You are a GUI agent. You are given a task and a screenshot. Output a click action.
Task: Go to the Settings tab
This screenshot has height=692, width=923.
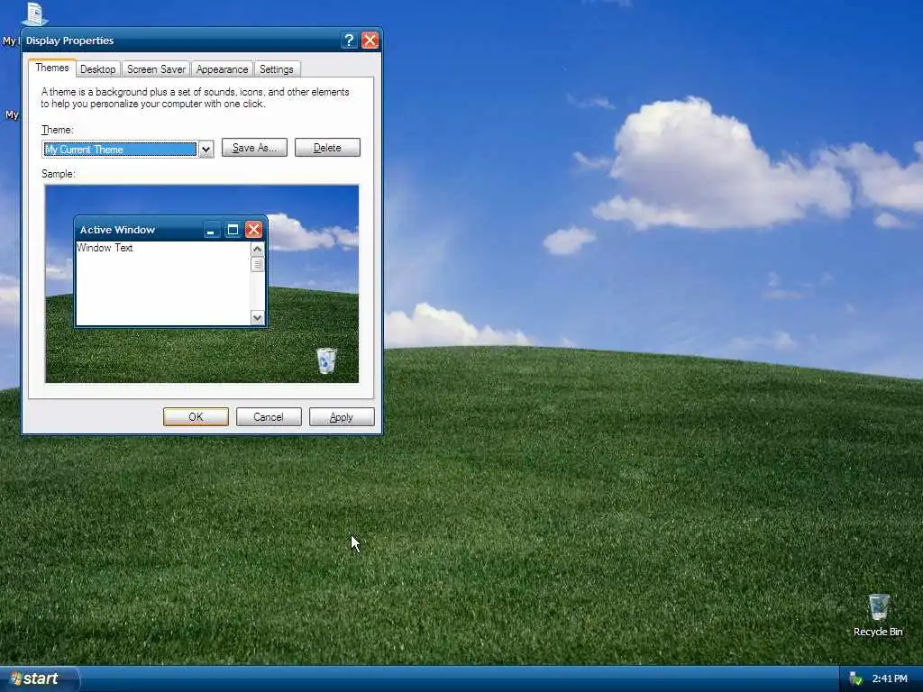(x=276, y=69)
